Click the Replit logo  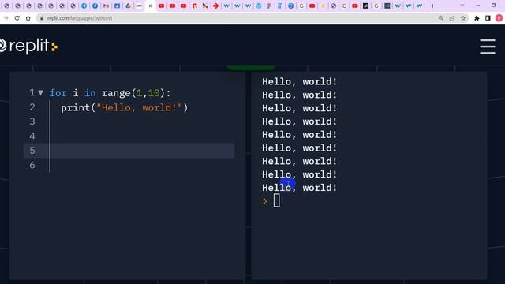click(x=28, y=46)
